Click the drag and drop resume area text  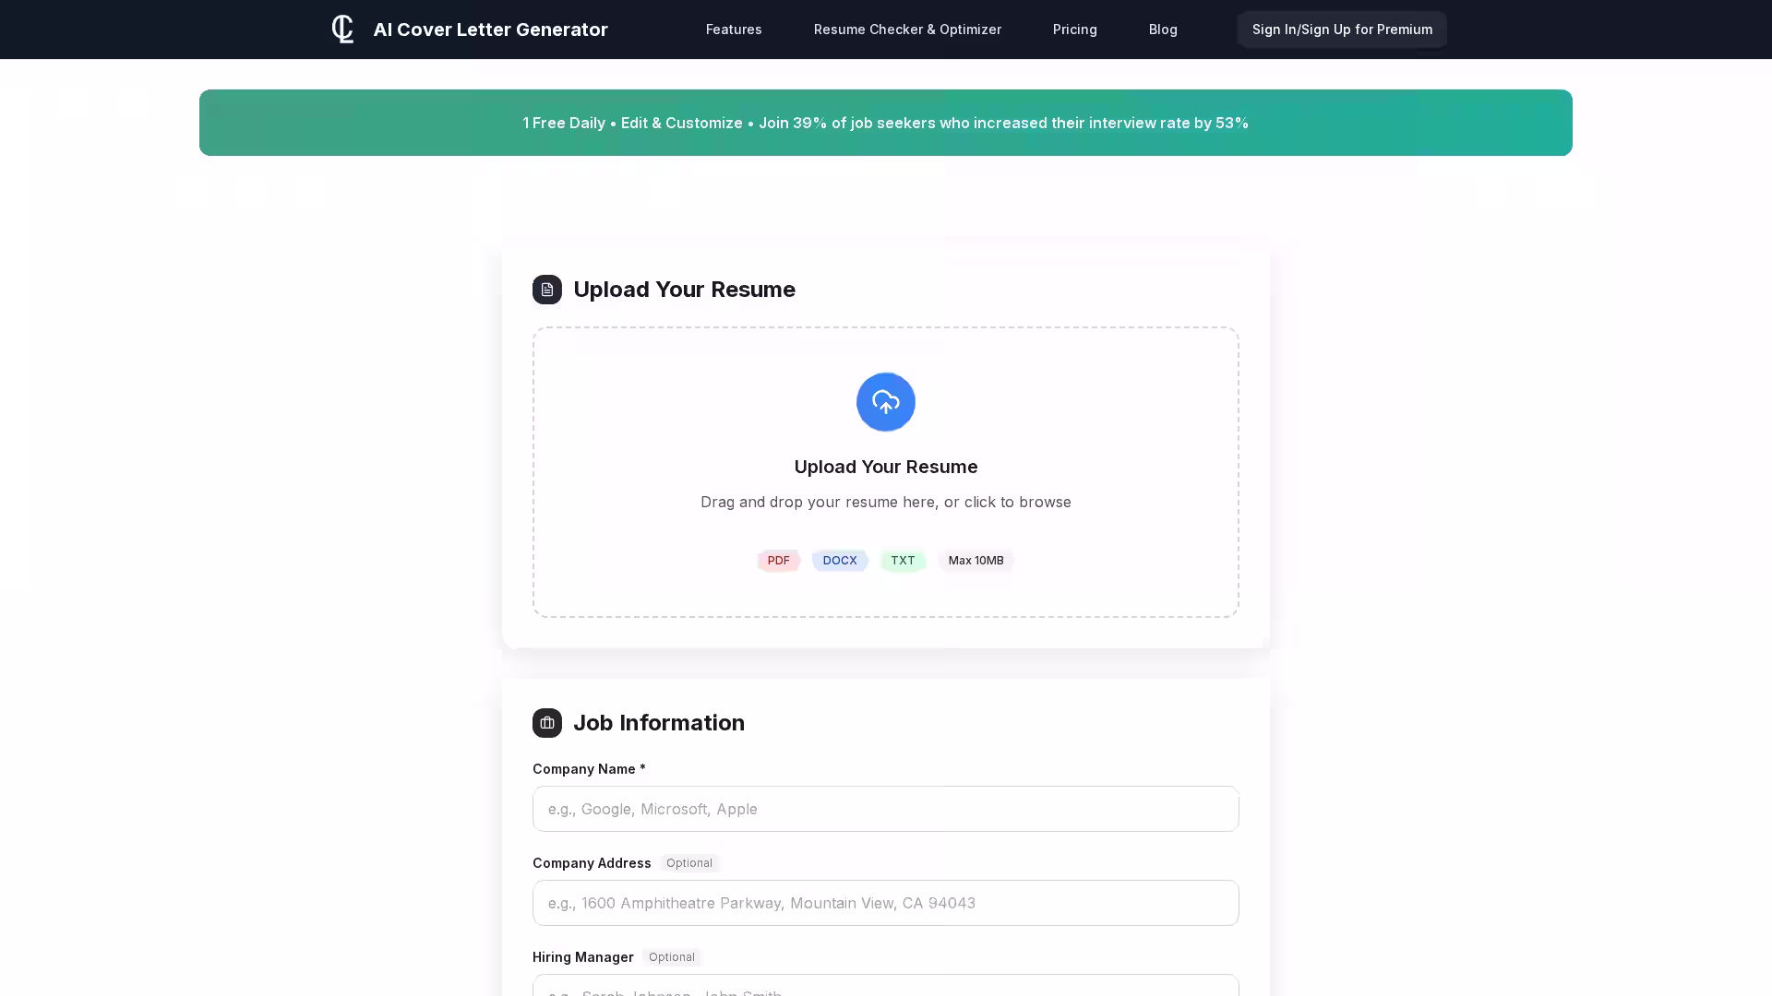click(x=885, y=503)
